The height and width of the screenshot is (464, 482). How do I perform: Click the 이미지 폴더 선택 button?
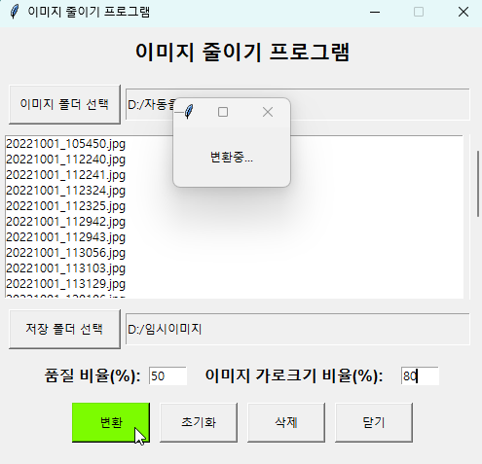64,104
